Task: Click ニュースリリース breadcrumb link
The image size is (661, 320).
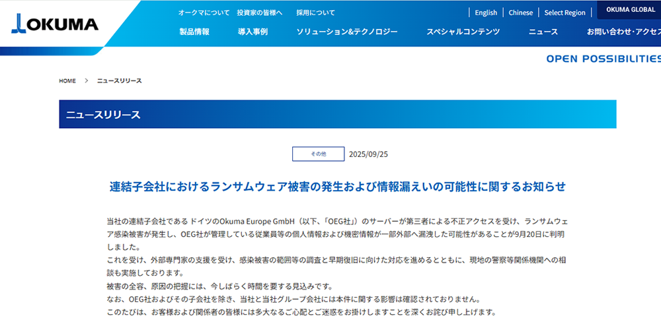Action: pyautogui.click(x=119, y=81)
